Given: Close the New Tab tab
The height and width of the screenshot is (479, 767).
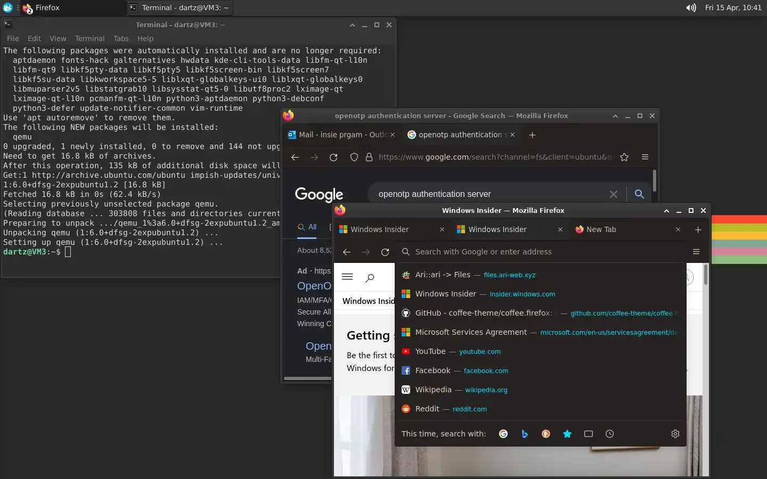Looking at the screenshot, I should coord(678,229).
